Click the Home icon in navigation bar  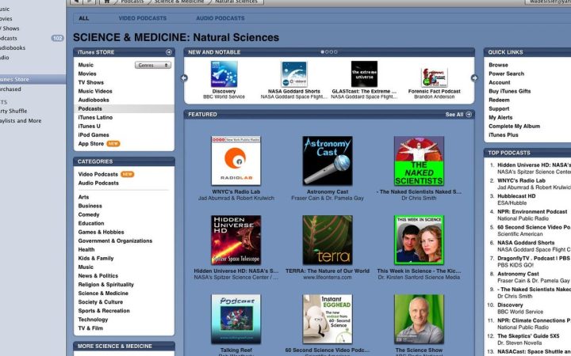click(x=107, y=2)
